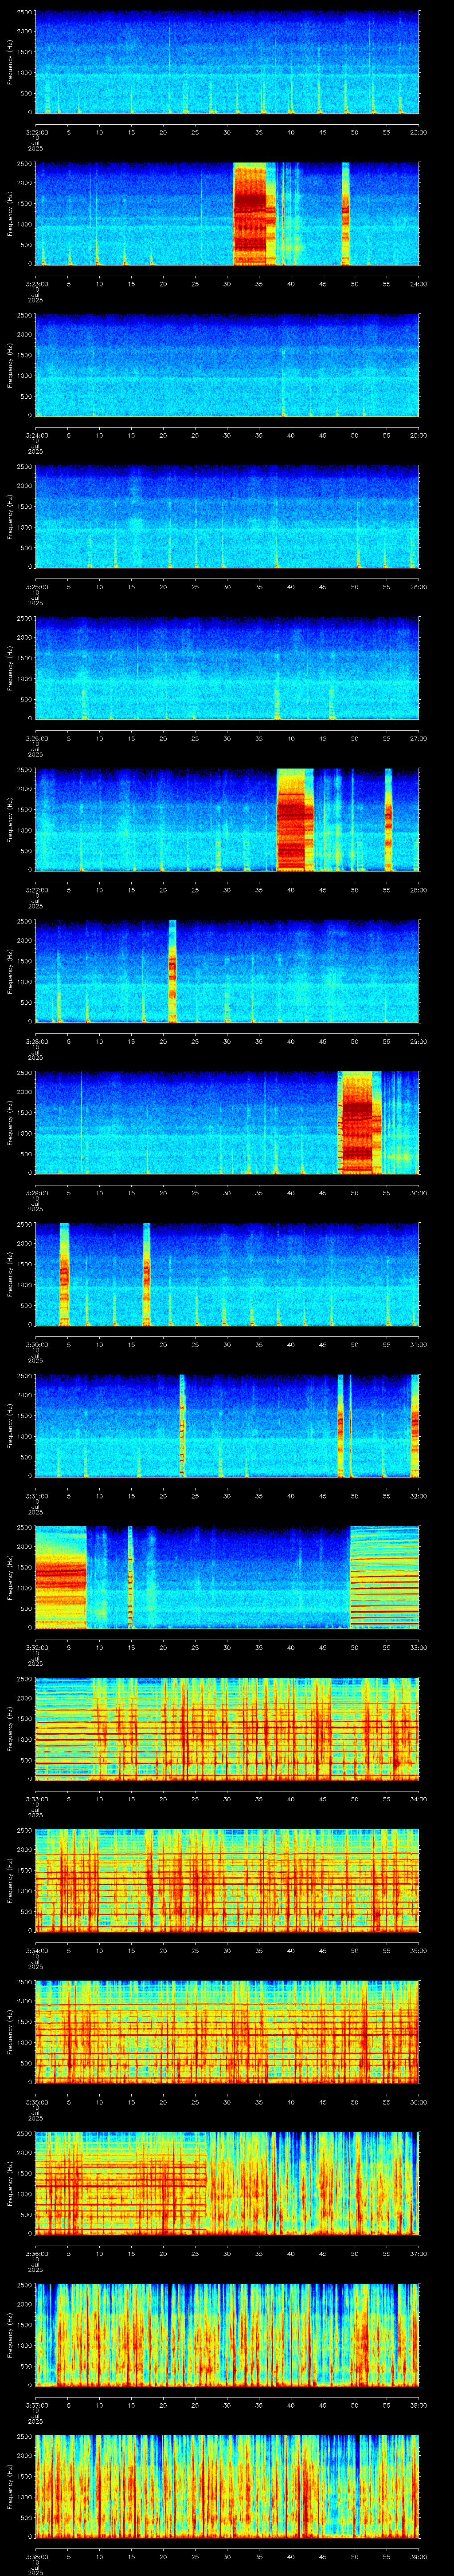Click the 3:31:00 start time label
This screenshot has height=2576, width=454.
click(x=36, y=1495)
